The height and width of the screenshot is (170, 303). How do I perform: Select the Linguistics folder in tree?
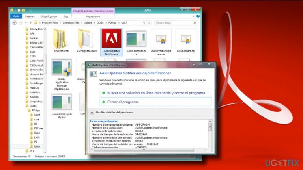[34, 101]
